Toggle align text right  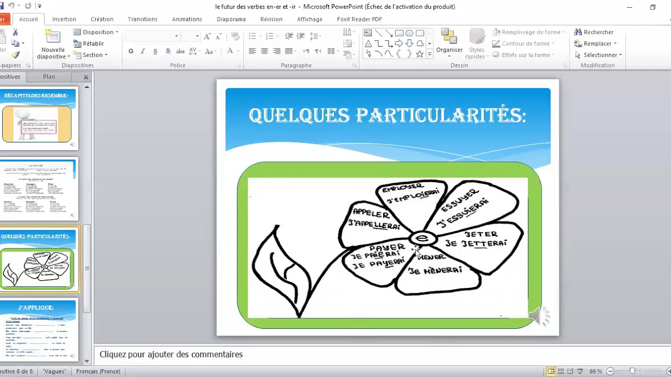(x=276, y=51)
